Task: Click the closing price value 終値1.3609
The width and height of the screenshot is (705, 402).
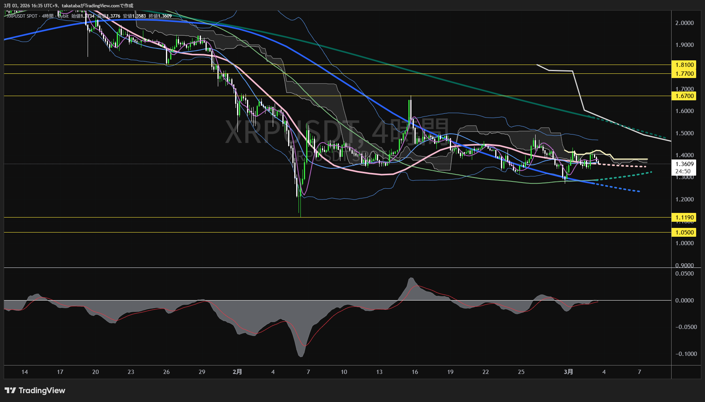Action: click(x=160, y=16)
